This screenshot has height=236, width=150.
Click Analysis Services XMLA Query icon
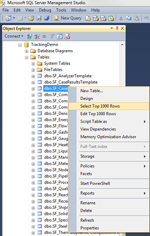pyautogui.click(x=111, y=18)
